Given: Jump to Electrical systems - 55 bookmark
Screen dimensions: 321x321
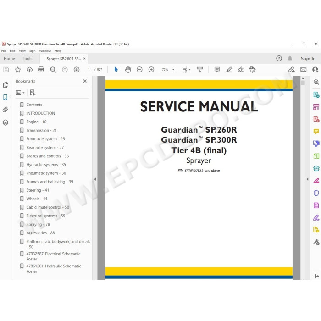Looking at the screenshot, I should [x=46, y=216].
